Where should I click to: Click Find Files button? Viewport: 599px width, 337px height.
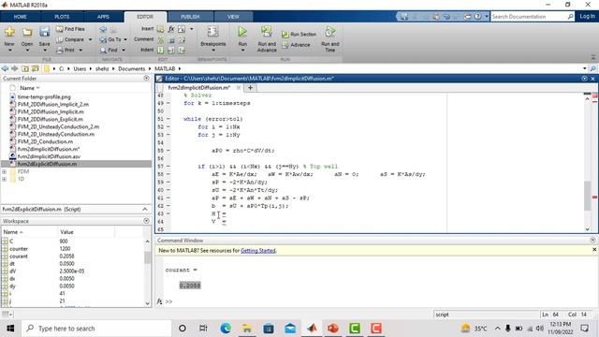71,29
